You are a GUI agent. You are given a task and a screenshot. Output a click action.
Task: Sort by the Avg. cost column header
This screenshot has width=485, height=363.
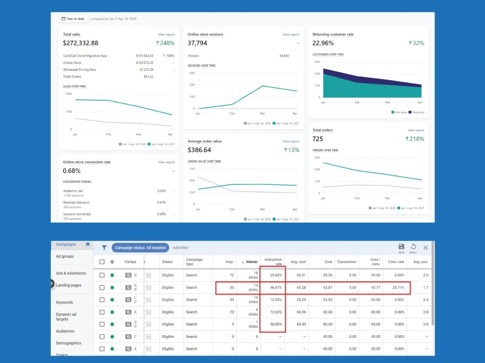[x=298, y=262]
